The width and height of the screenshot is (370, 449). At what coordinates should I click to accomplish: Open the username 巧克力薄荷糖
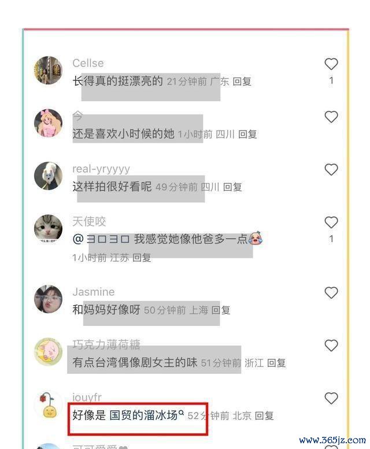pos(106,344)
